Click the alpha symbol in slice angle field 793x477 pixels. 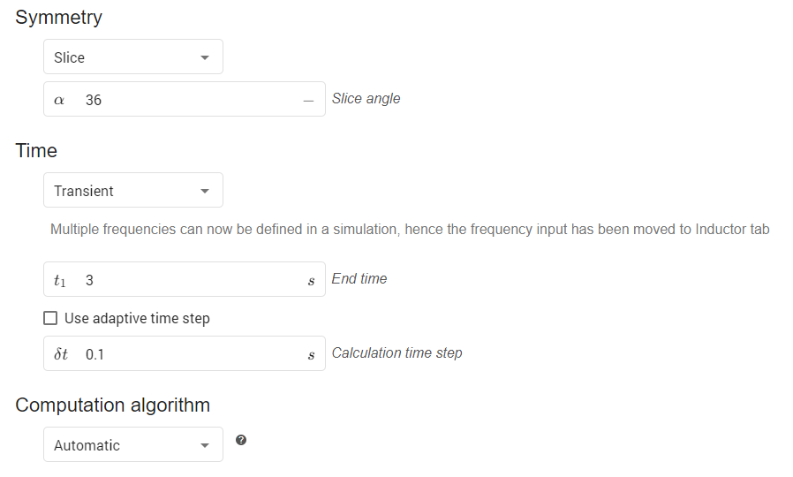pyautogui.click(x=59, y=100)
